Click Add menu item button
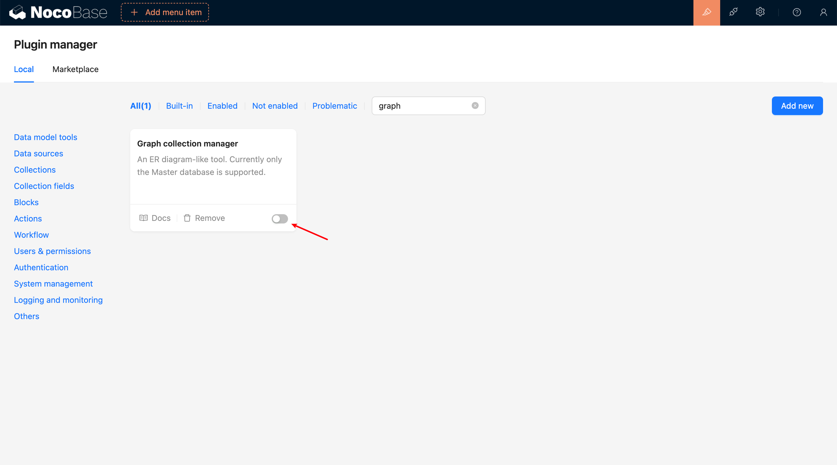This screenshot has height=465, width=837. [165, 12]
